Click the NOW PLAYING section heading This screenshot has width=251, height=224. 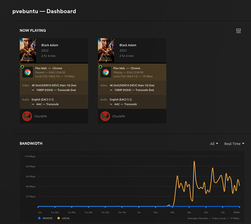click(33, 31)
